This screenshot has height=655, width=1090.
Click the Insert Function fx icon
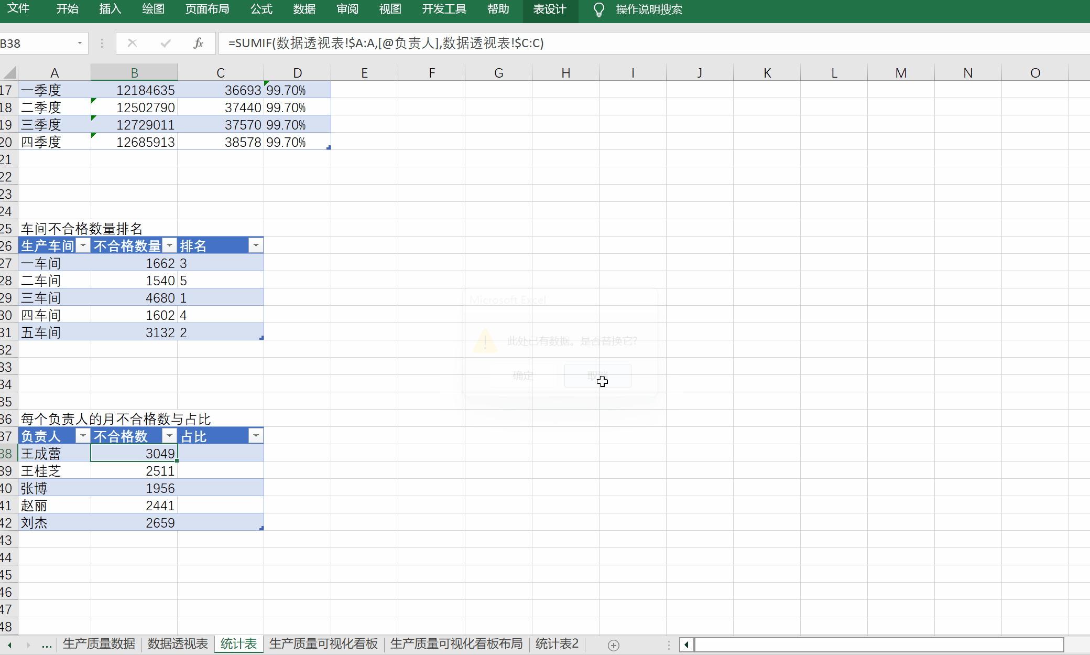[198, 43]
